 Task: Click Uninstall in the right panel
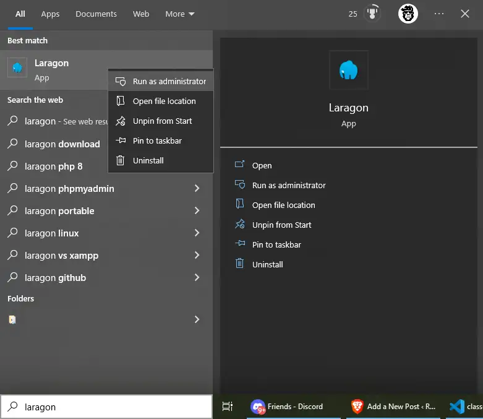pyautogui.click(x=267, y=264)
